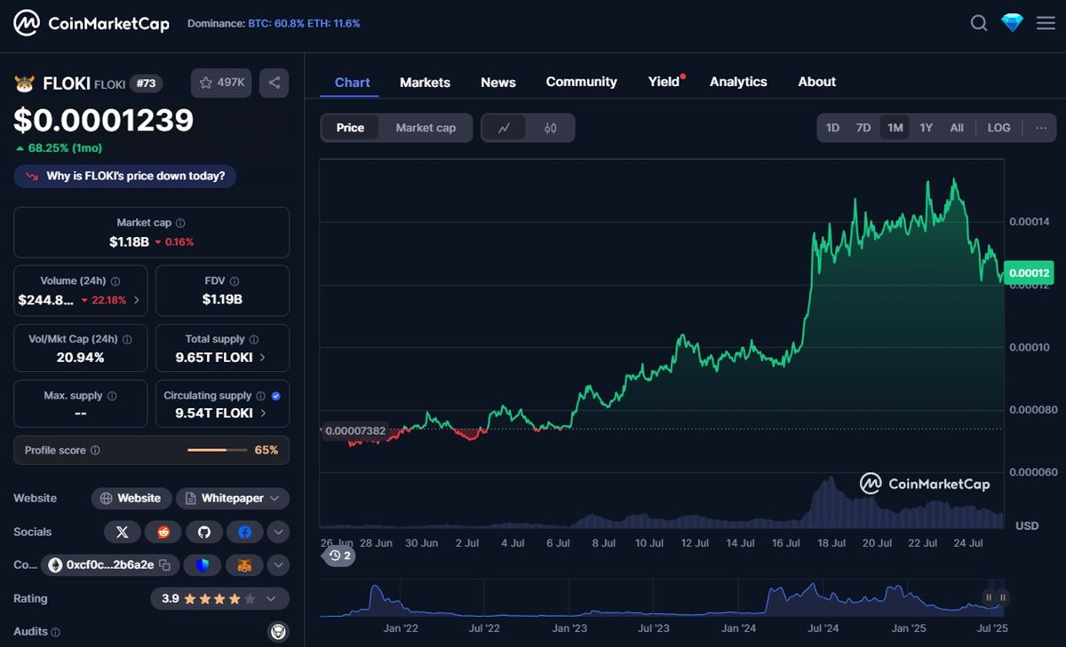Open chart more options ellipsis menu

[1041, 128]
